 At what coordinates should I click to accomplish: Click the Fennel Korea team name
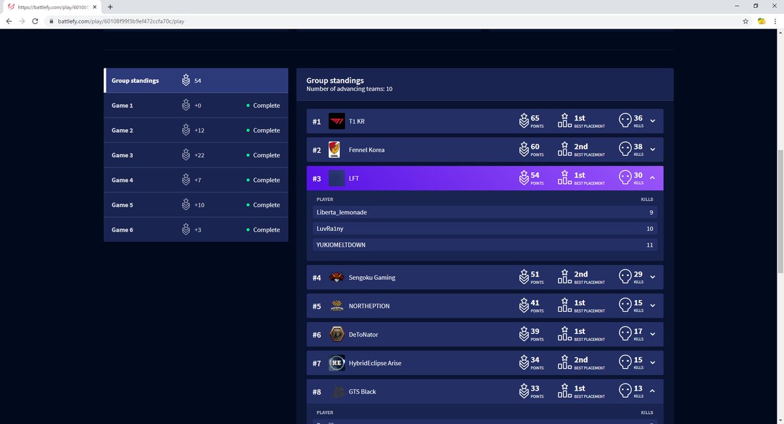tap(367, 150)
